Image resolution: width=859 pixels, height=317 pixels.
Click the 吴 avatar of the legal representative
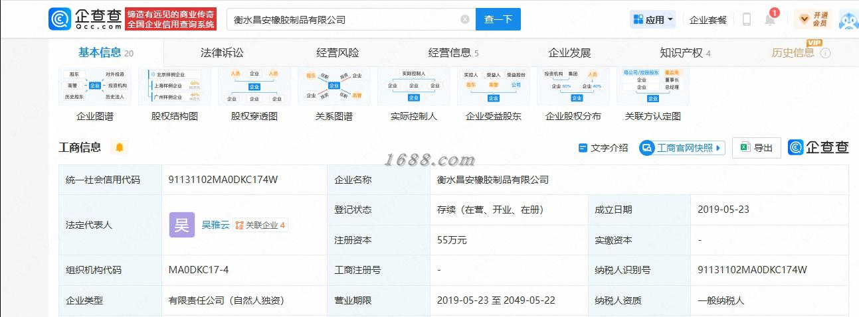point(182,225)
